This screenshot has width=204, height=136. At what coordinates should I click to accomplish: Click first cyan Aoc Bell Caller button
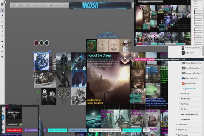(57, 130)
